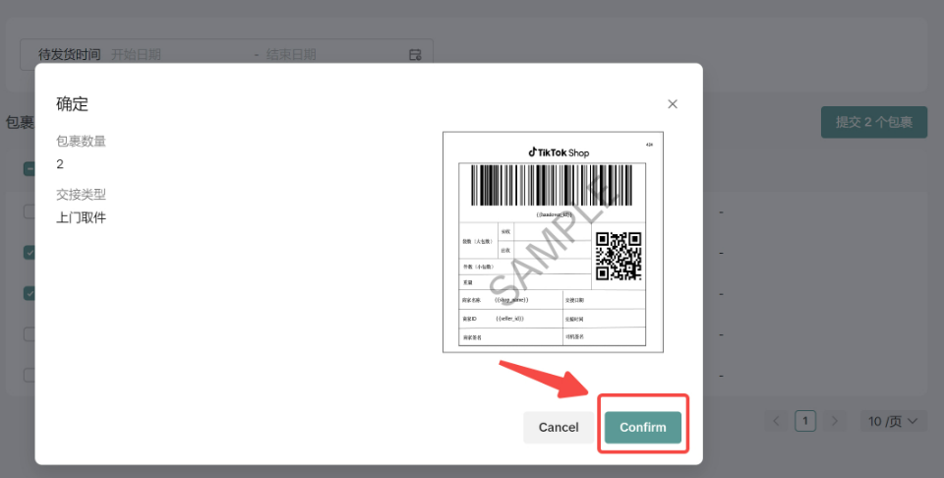The width and height of the screenshot is (944, 478).
Task: Select page 1 in pagination
Action: tap(805, 421)
